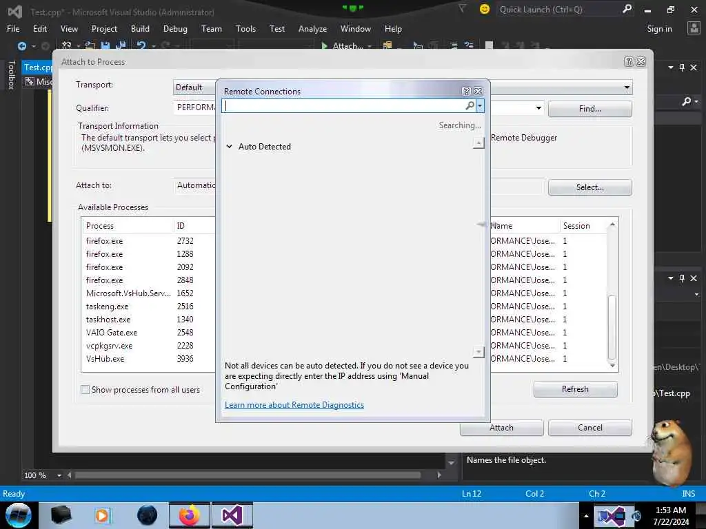Click search icon in right panel
The image size is (706, 529).
coord(686,102)
